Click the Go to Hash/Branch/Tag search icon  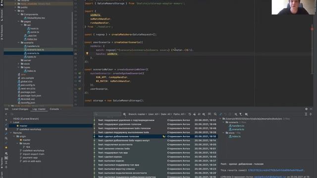coord(215,114)
